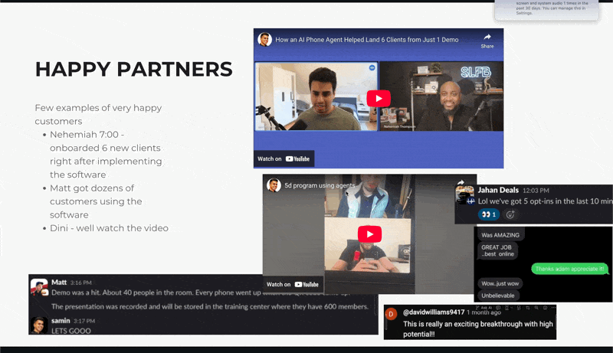Click the screen recording notification at top right
Screen dimensions: 613x353
point(546,9)
